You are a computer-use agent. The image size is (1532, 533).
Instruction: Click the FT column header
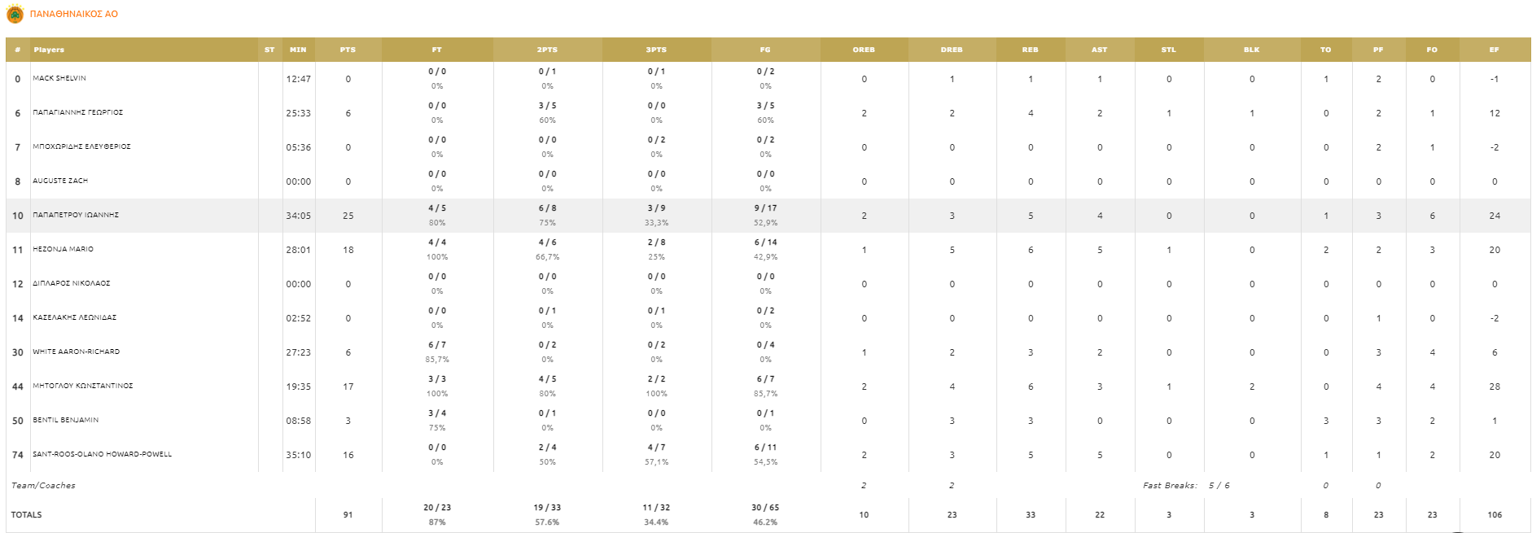[x=436, y=50]
